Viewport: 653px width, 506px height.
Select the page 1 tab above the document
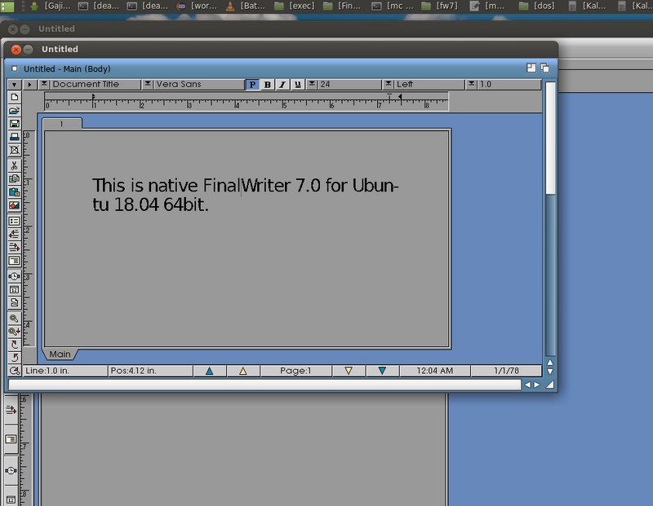(x=62, y=124)
